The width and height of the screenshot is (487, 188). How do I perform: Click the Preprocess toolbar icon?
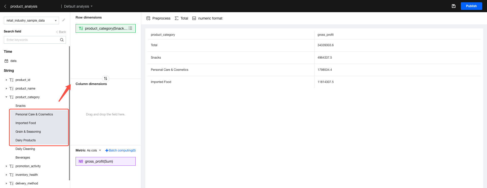(148, 18)
